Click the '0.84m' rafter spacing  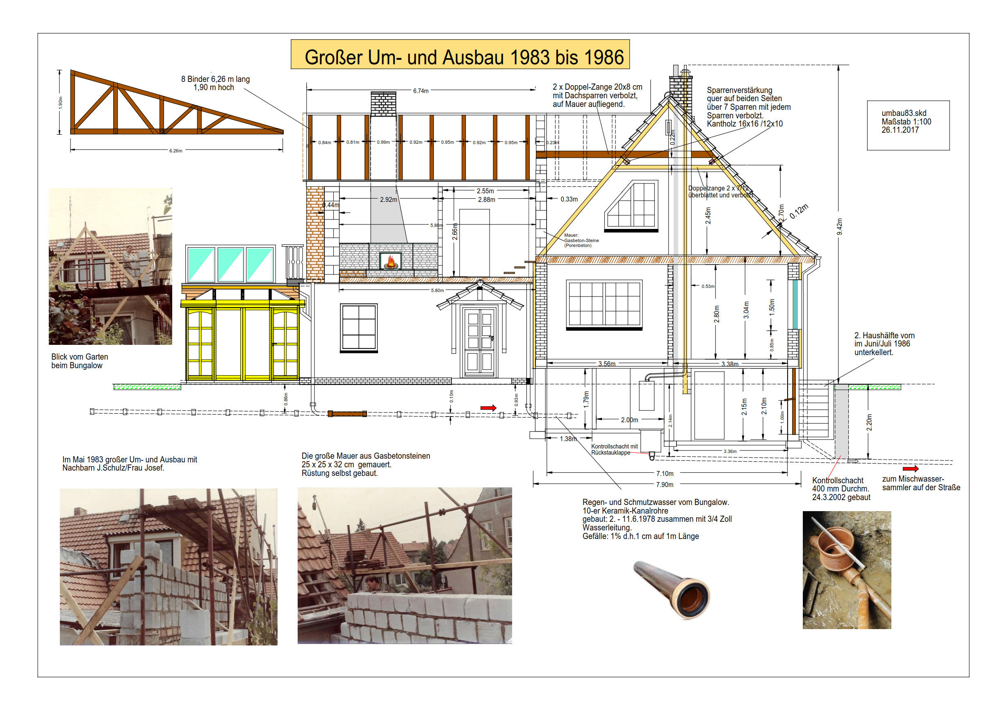325,143
